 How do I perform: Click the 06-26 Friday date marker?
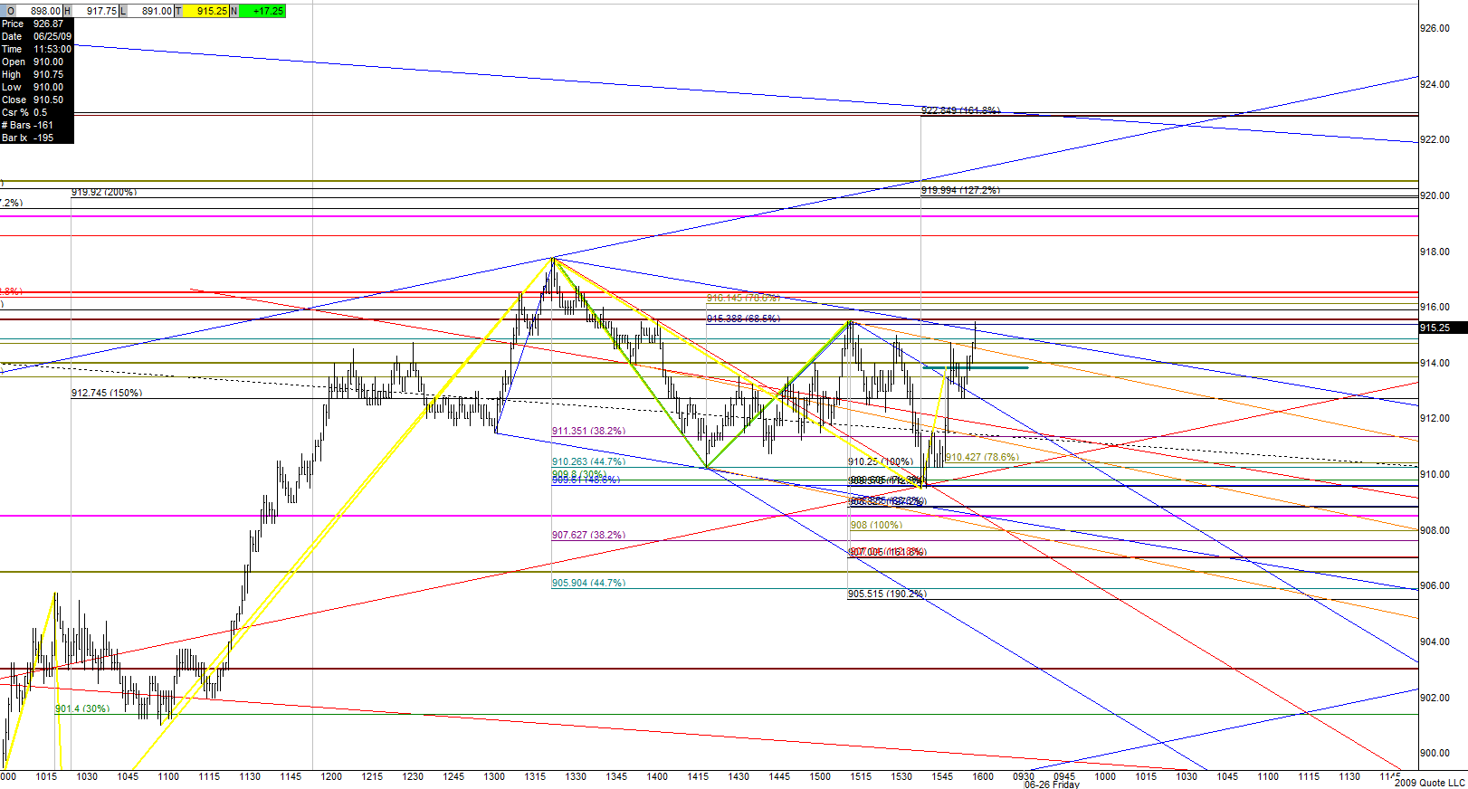[1052, 784]
